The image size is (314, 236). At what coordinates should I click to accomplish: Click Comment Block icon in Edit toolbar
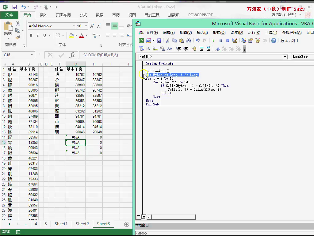pos(201,48)
